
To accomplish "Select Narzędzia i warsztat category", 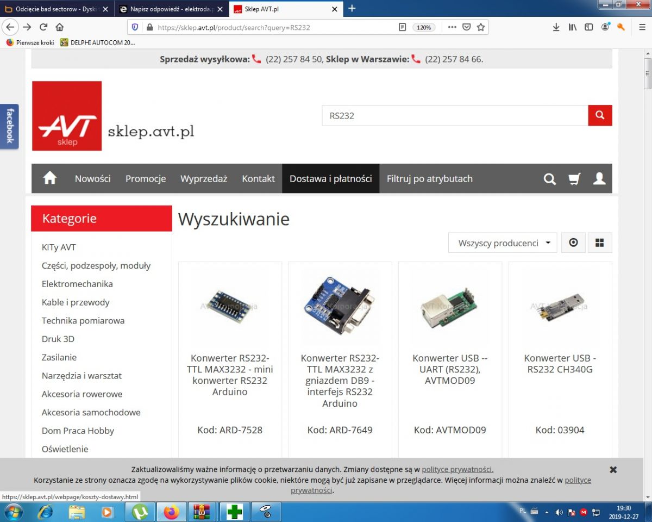I will click(81, 376).
